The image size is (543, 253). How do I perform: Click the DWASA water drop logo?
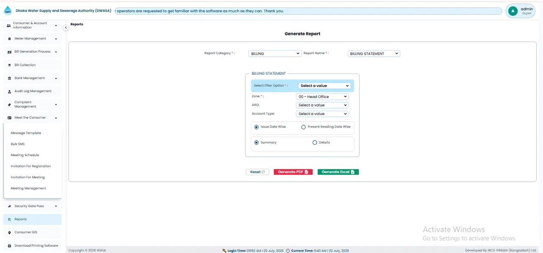8,11
